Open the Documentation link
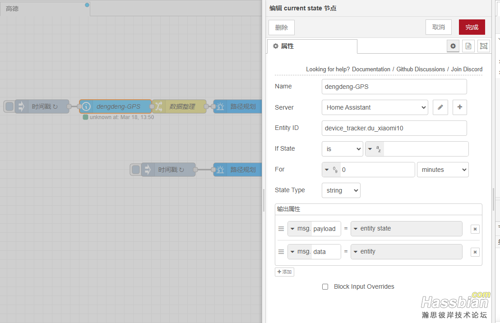 (371, 69)
